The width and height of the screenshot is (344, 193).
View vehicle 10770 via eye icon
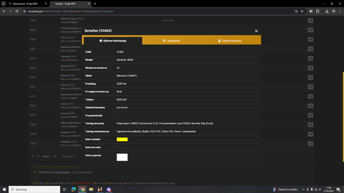point(310,115)
